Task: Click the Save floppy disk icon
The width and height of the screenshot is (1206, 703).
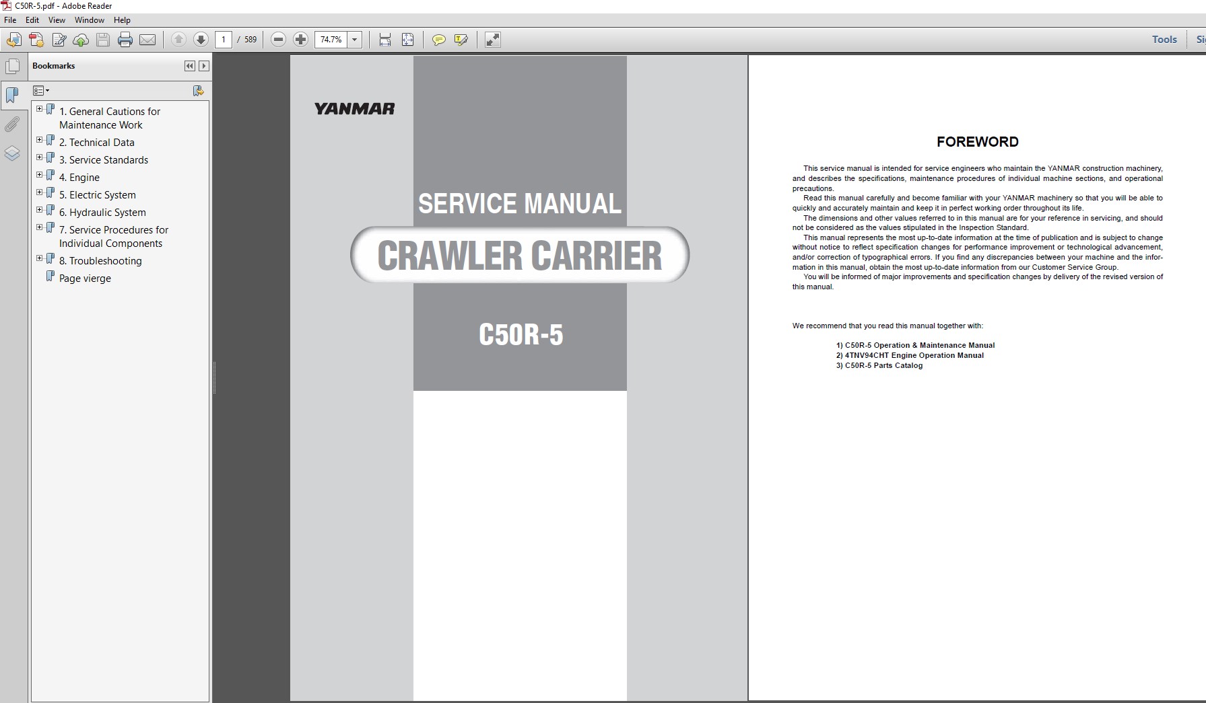Action: point(103,40)
